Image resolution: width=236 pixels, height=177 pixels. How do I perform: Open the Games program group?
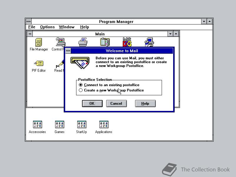60,124
